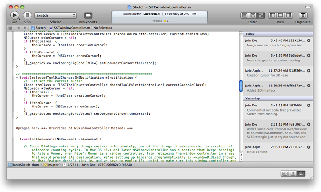Select the Version editor button
This screenshot has width=321, height=192.
tap(261, 15)
